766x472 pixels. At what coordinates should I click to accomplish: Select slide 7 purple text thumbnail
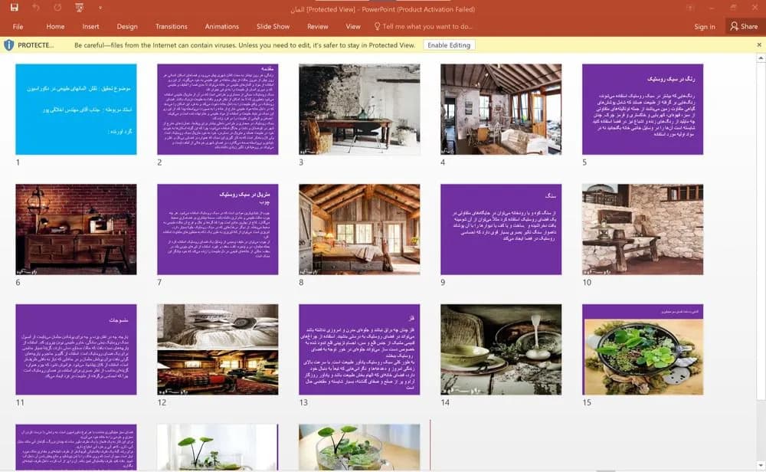point(218,229)
